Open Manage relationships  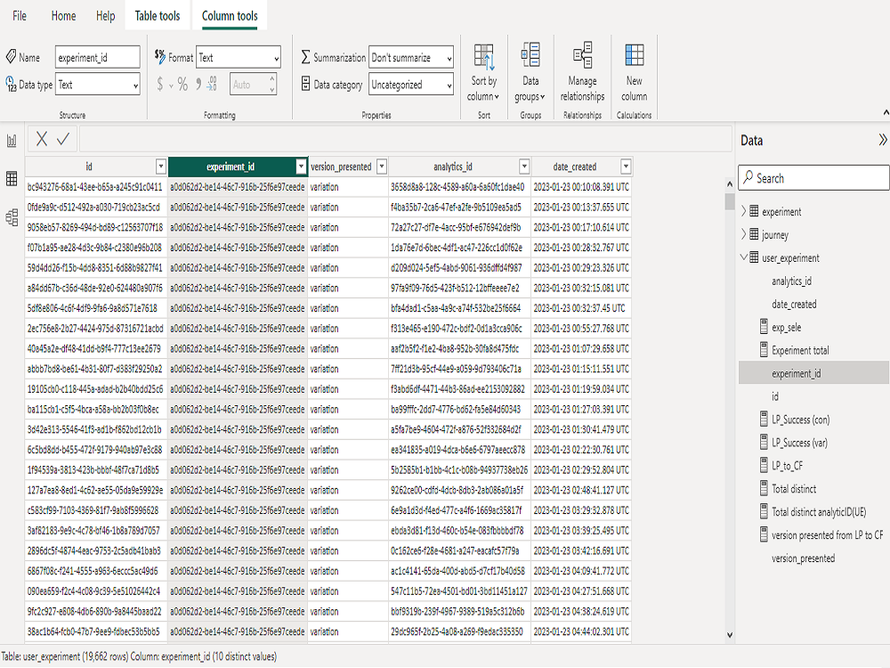coord(582,73)
